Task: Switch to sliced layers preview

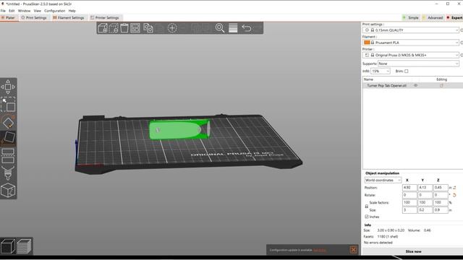Action: coord(24,246)
